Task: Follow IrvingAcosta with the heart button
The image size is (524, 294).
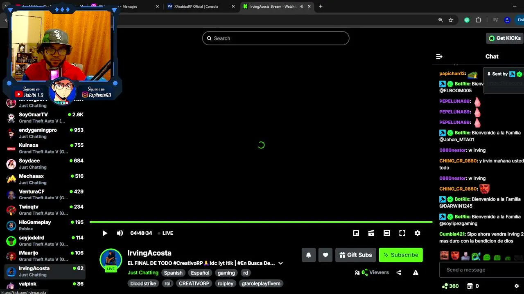Action: (325, 255)
